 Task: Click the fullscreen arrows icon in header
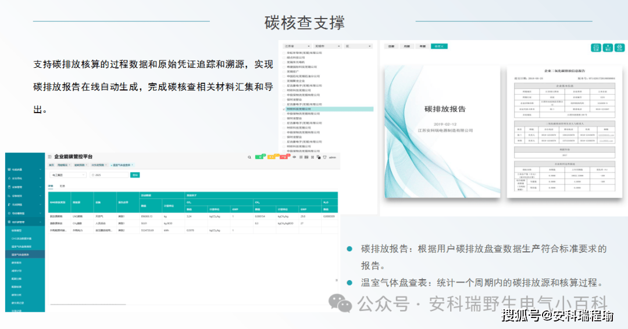312,157
